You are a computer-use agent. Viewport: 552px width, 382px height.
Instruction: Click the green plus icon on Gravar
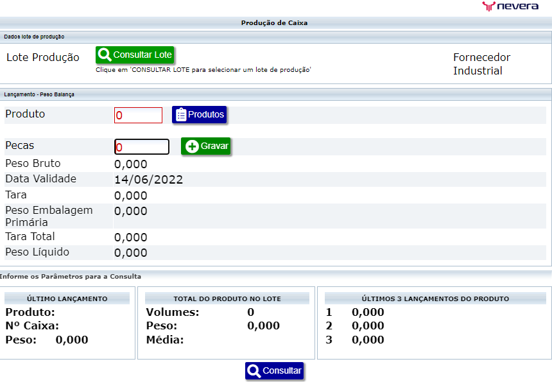pyautogui.click(x=192, y=146)
